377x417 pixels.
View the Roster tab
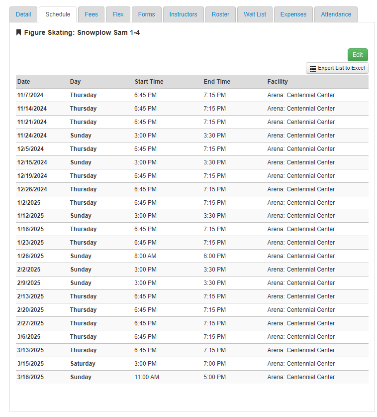point(220,14)
